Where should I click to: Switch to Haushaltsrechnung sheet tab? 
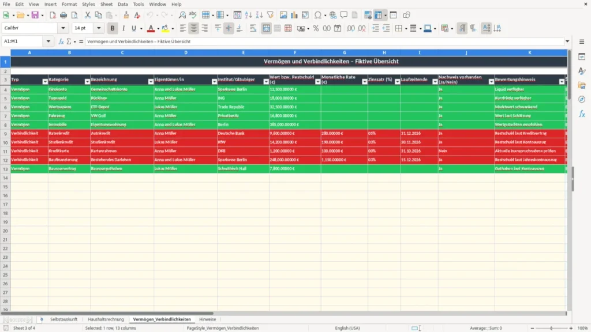point(106,319)
